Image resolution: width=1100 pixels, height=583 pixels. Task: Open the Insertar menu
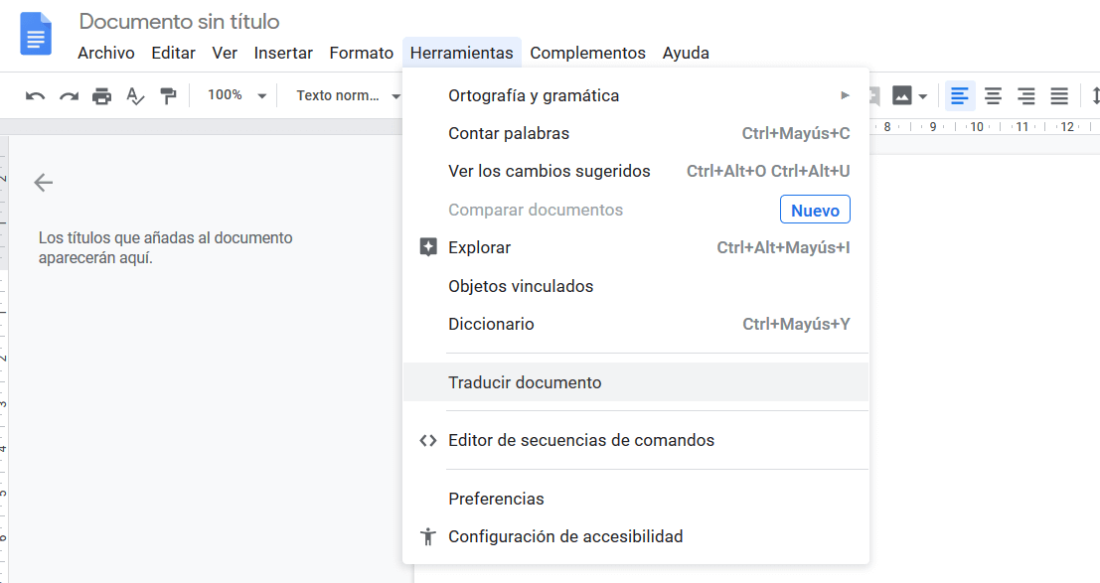click(283, 54)
